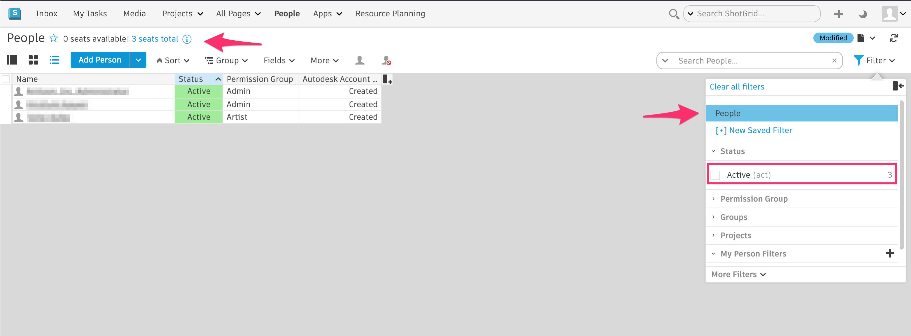Image resolution: width=911 pixels, height=336 pixels.
Task: Toggle hide retired people icon
Action: (x=386, y=60)
